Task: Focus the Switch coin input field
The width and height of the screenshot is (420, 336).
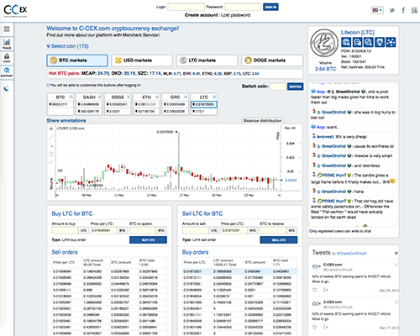Action: point(277,87)
